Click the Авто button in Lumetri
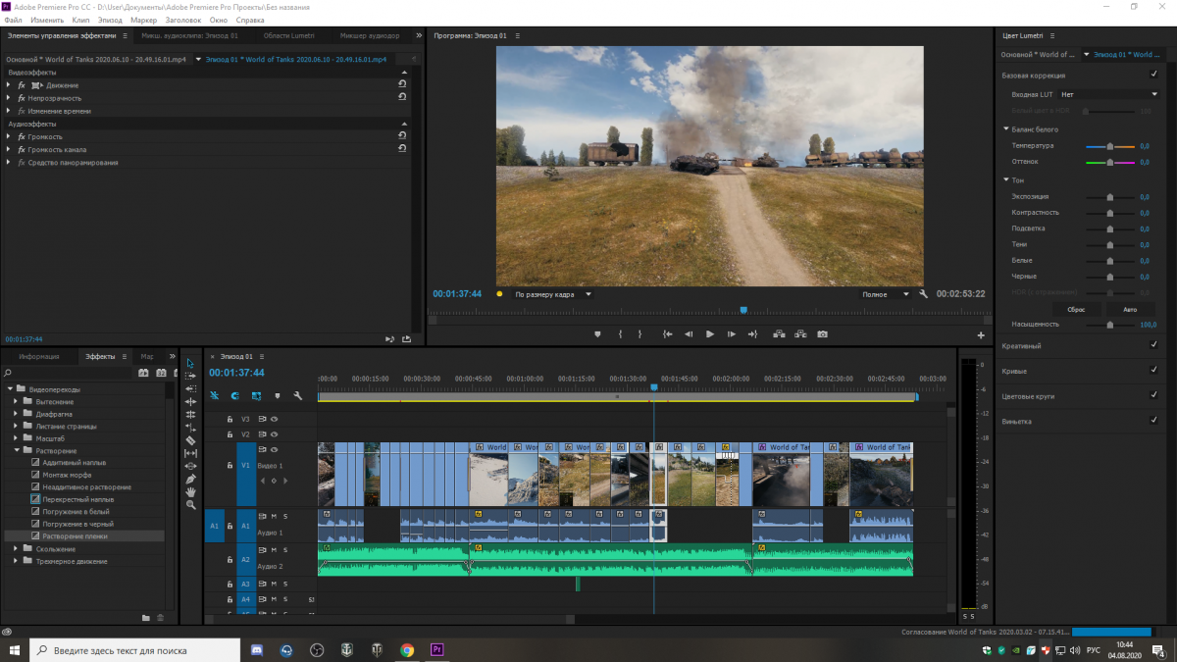The height and width of the screenshot is (662, 1177). pos(1130,308)
